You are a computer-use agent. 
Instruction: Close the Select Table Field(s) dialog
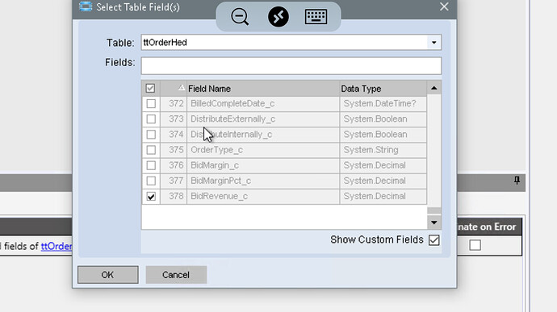444,6
